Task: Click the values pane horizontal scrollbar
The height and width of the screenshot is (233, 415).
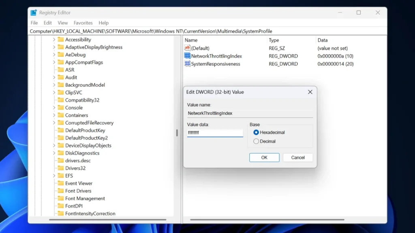Action: click(x=267, y=220)
